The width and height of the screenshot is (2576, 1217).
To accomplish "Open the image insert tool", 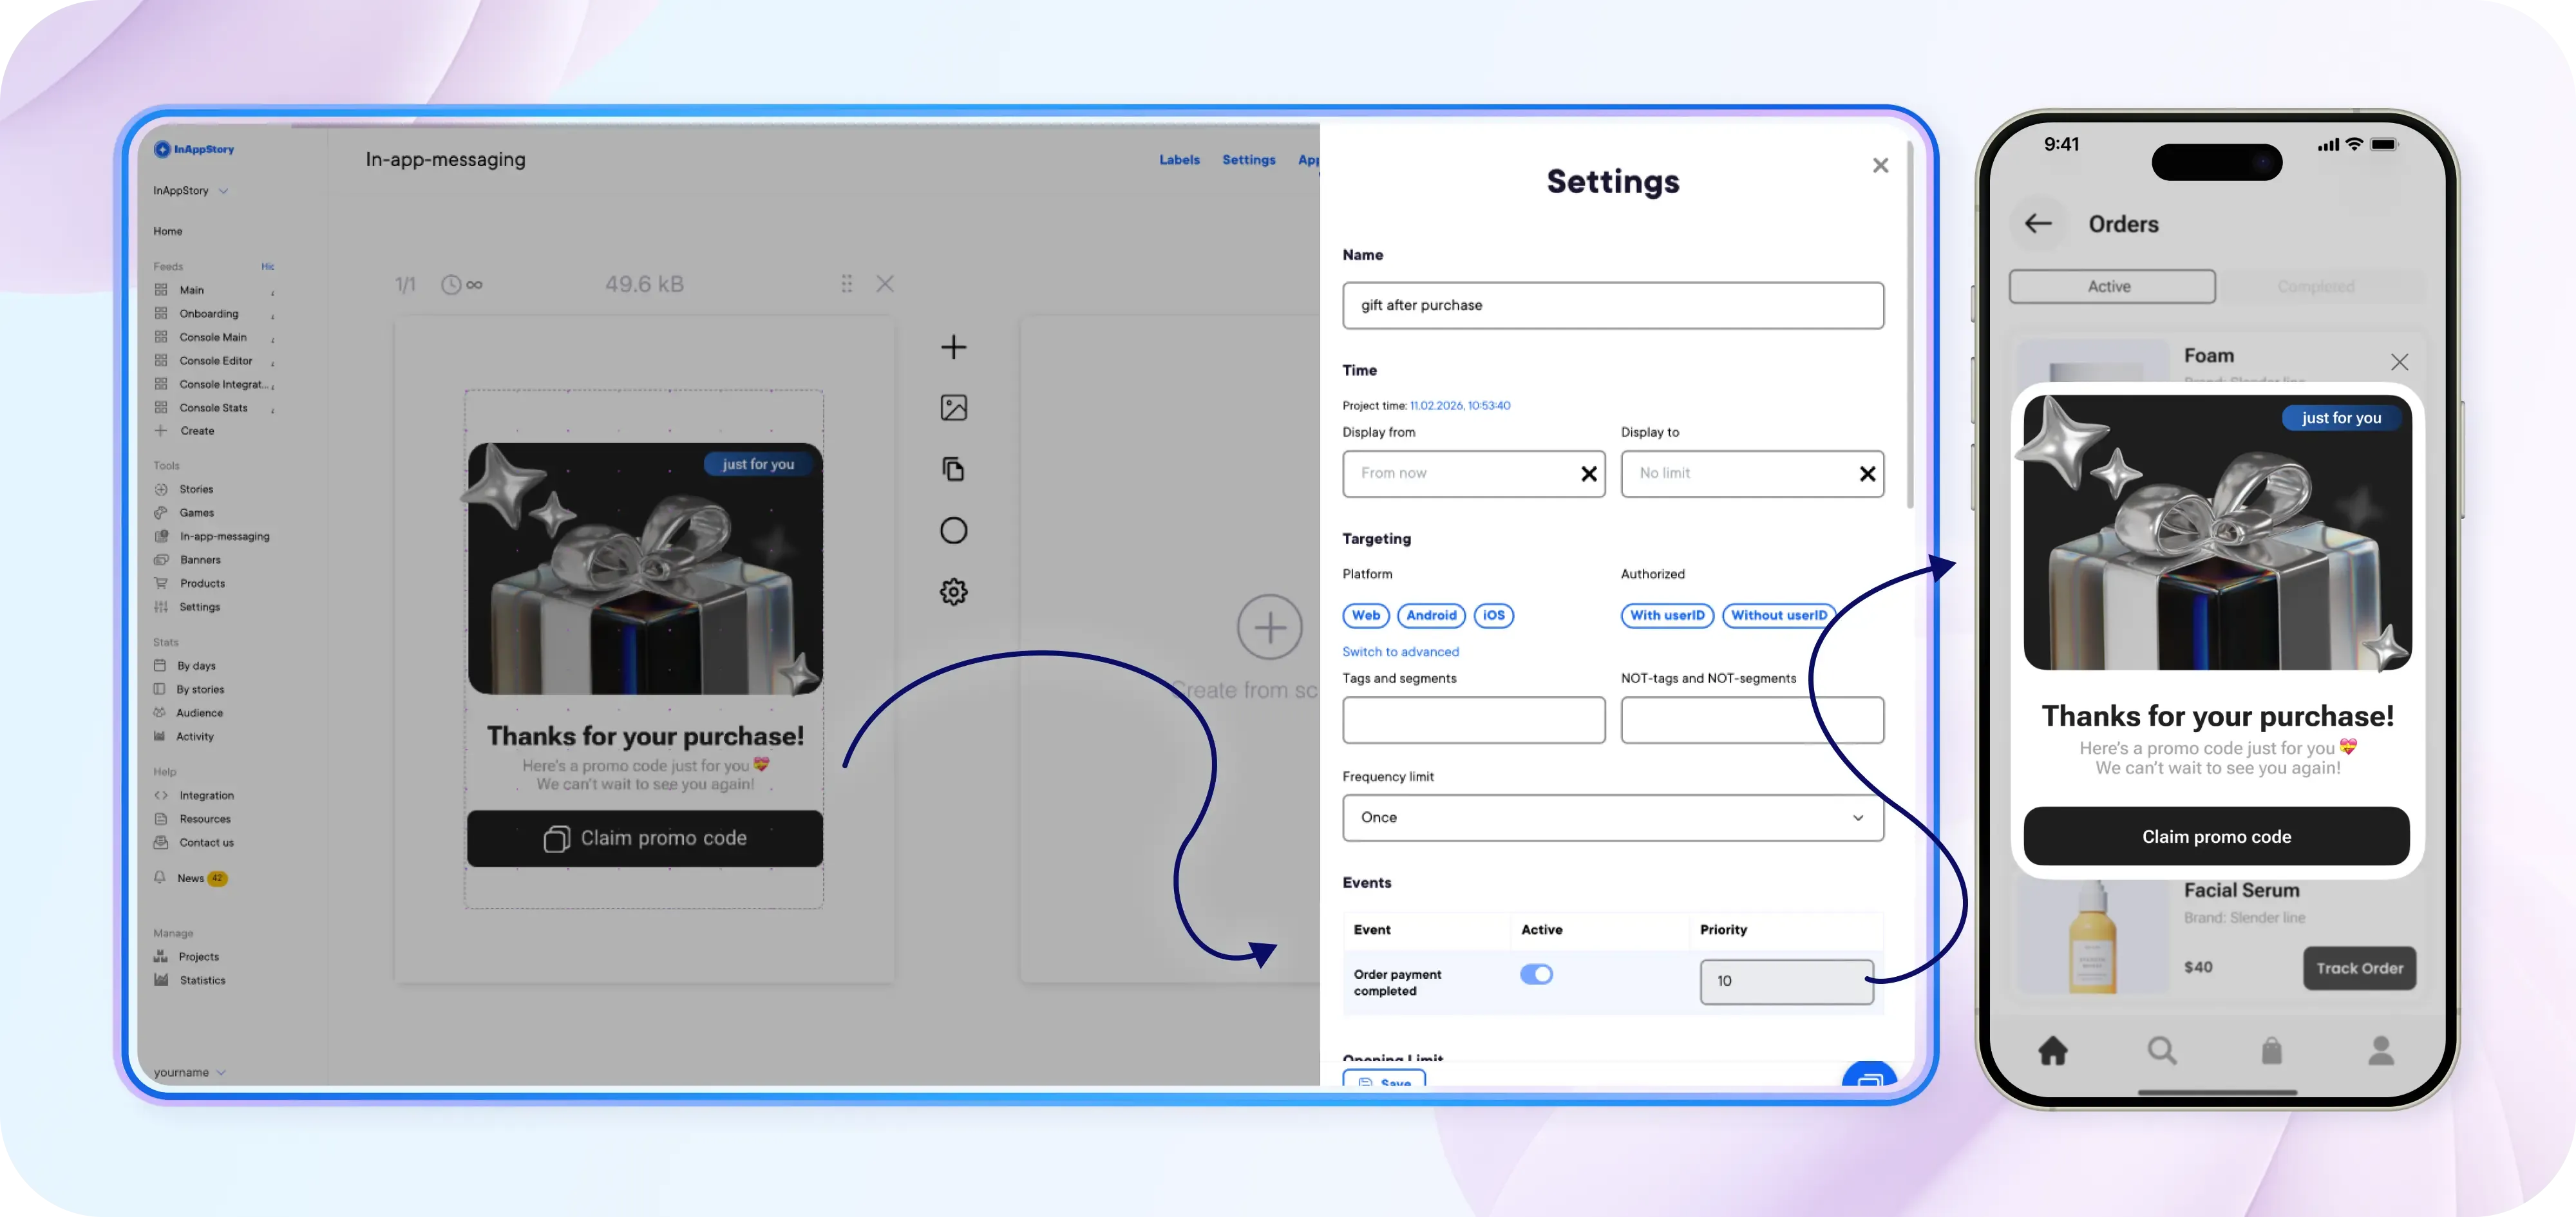I will [953, 408].
